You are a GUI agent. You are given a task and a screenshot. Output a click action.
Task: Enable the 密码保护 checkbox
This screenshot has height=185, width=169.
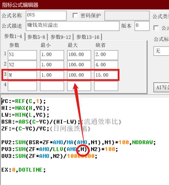point(75,15)
